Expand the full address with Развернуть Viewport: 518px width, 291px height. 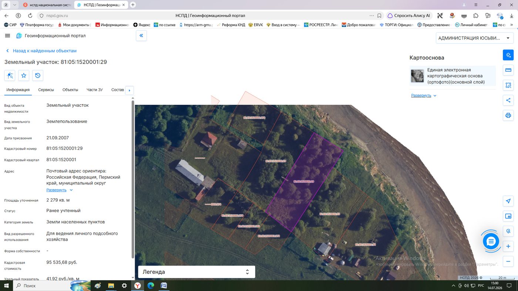tap(60, 190)
